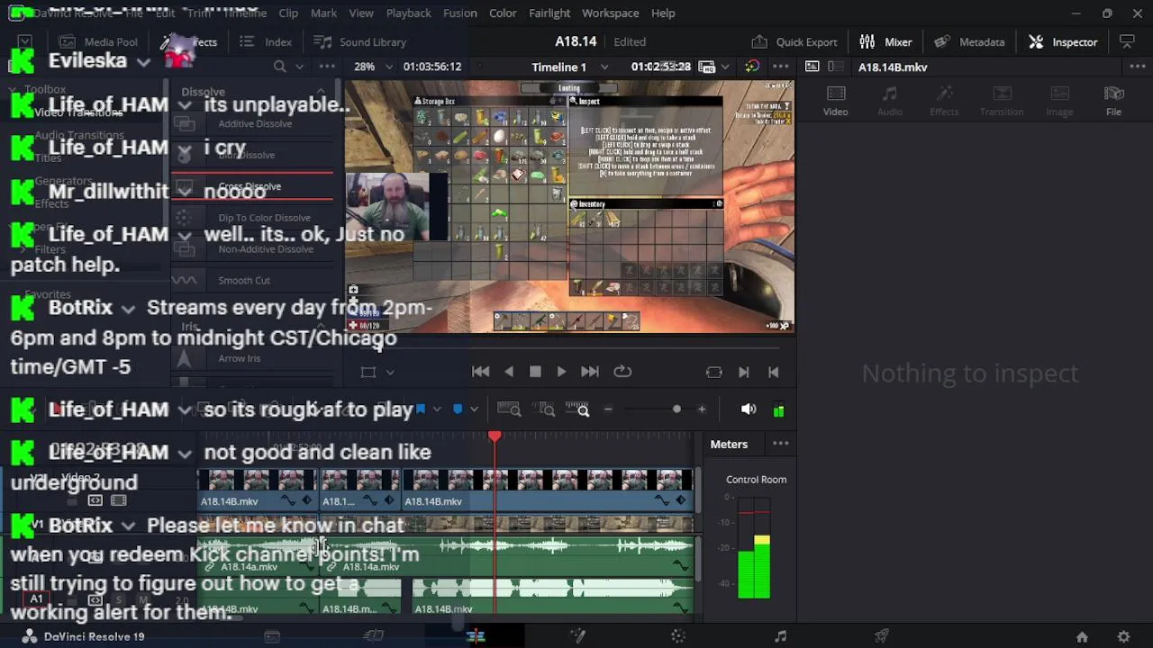Open the Workspace menu
The width and height of the screenshot is (1153, 648).
[610, 13]
